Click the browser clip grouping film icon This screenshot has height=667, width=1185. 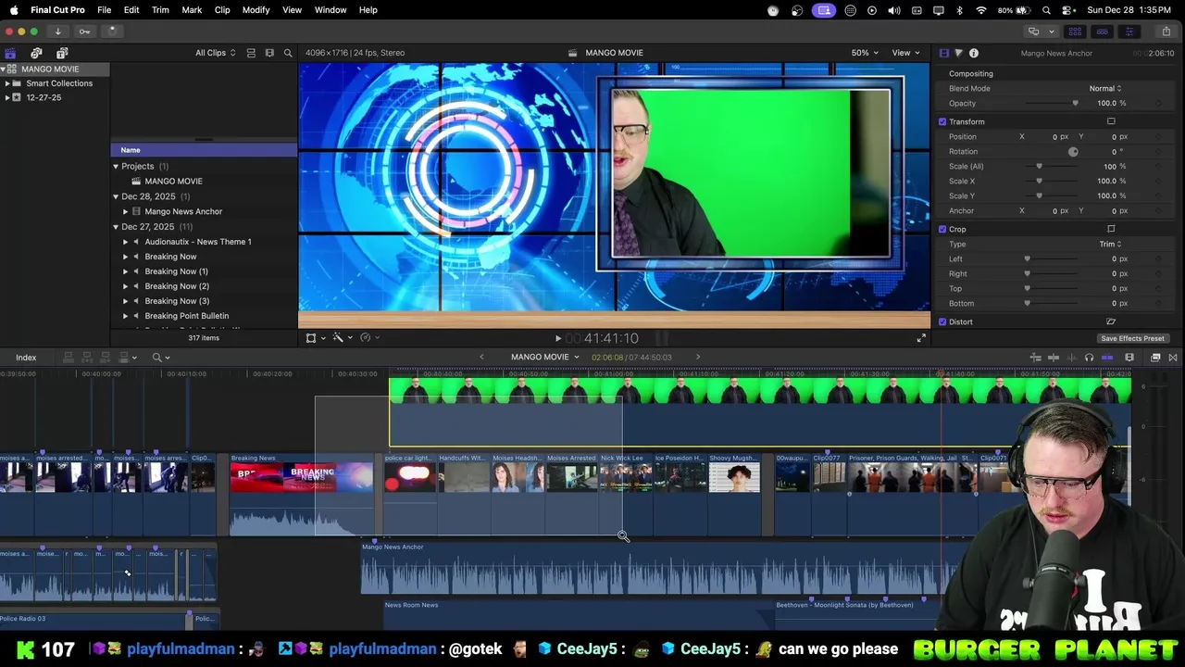point(269,53)
